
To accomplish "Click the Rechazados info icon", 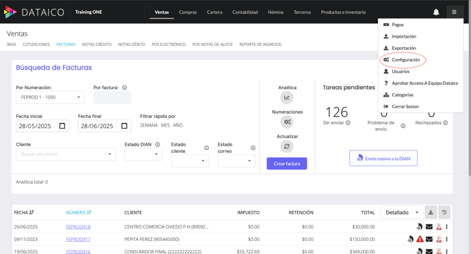I will 445,123.
